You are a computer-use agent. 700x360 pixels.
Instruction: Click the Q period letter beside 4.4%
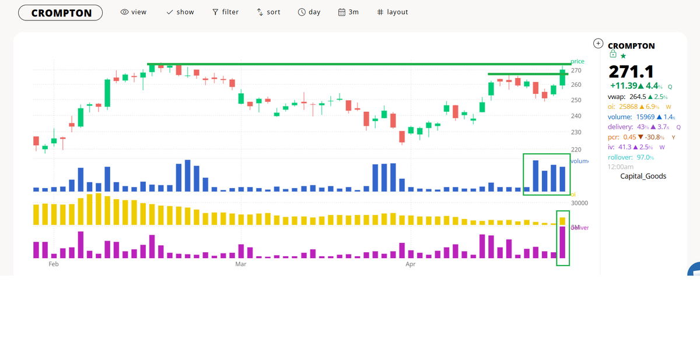click(x=670, y=86)
